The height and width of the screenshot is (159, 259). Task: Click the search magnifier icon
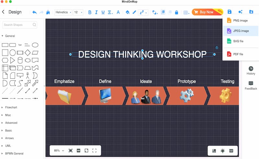34,25
